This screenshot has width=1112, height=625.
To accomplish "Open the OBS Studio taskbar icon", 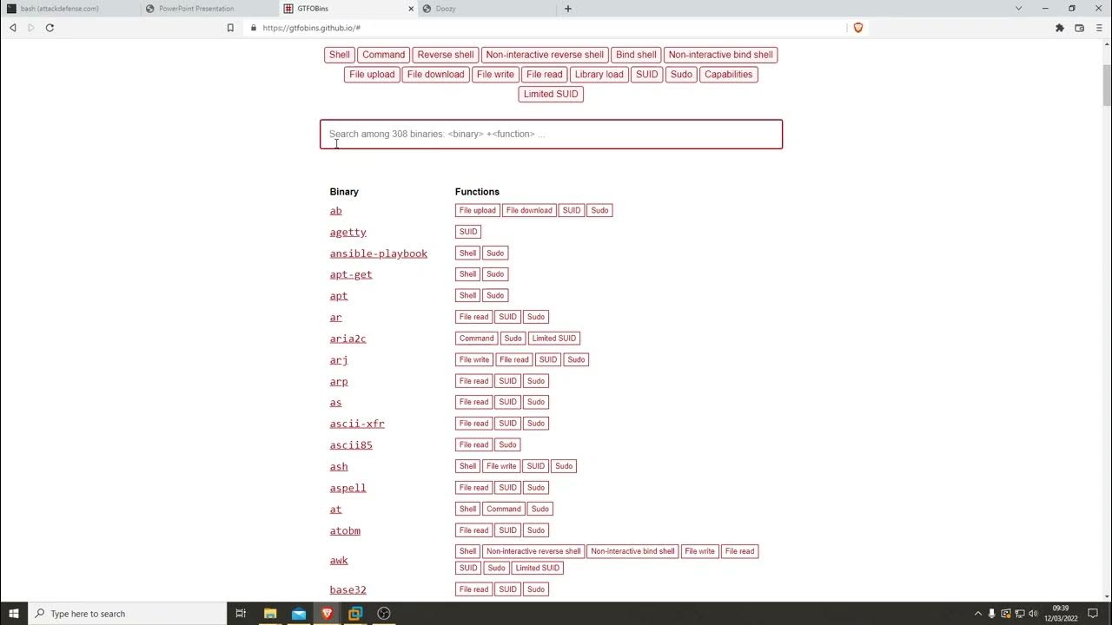I will pyautogui.click(x=384, y=614).
